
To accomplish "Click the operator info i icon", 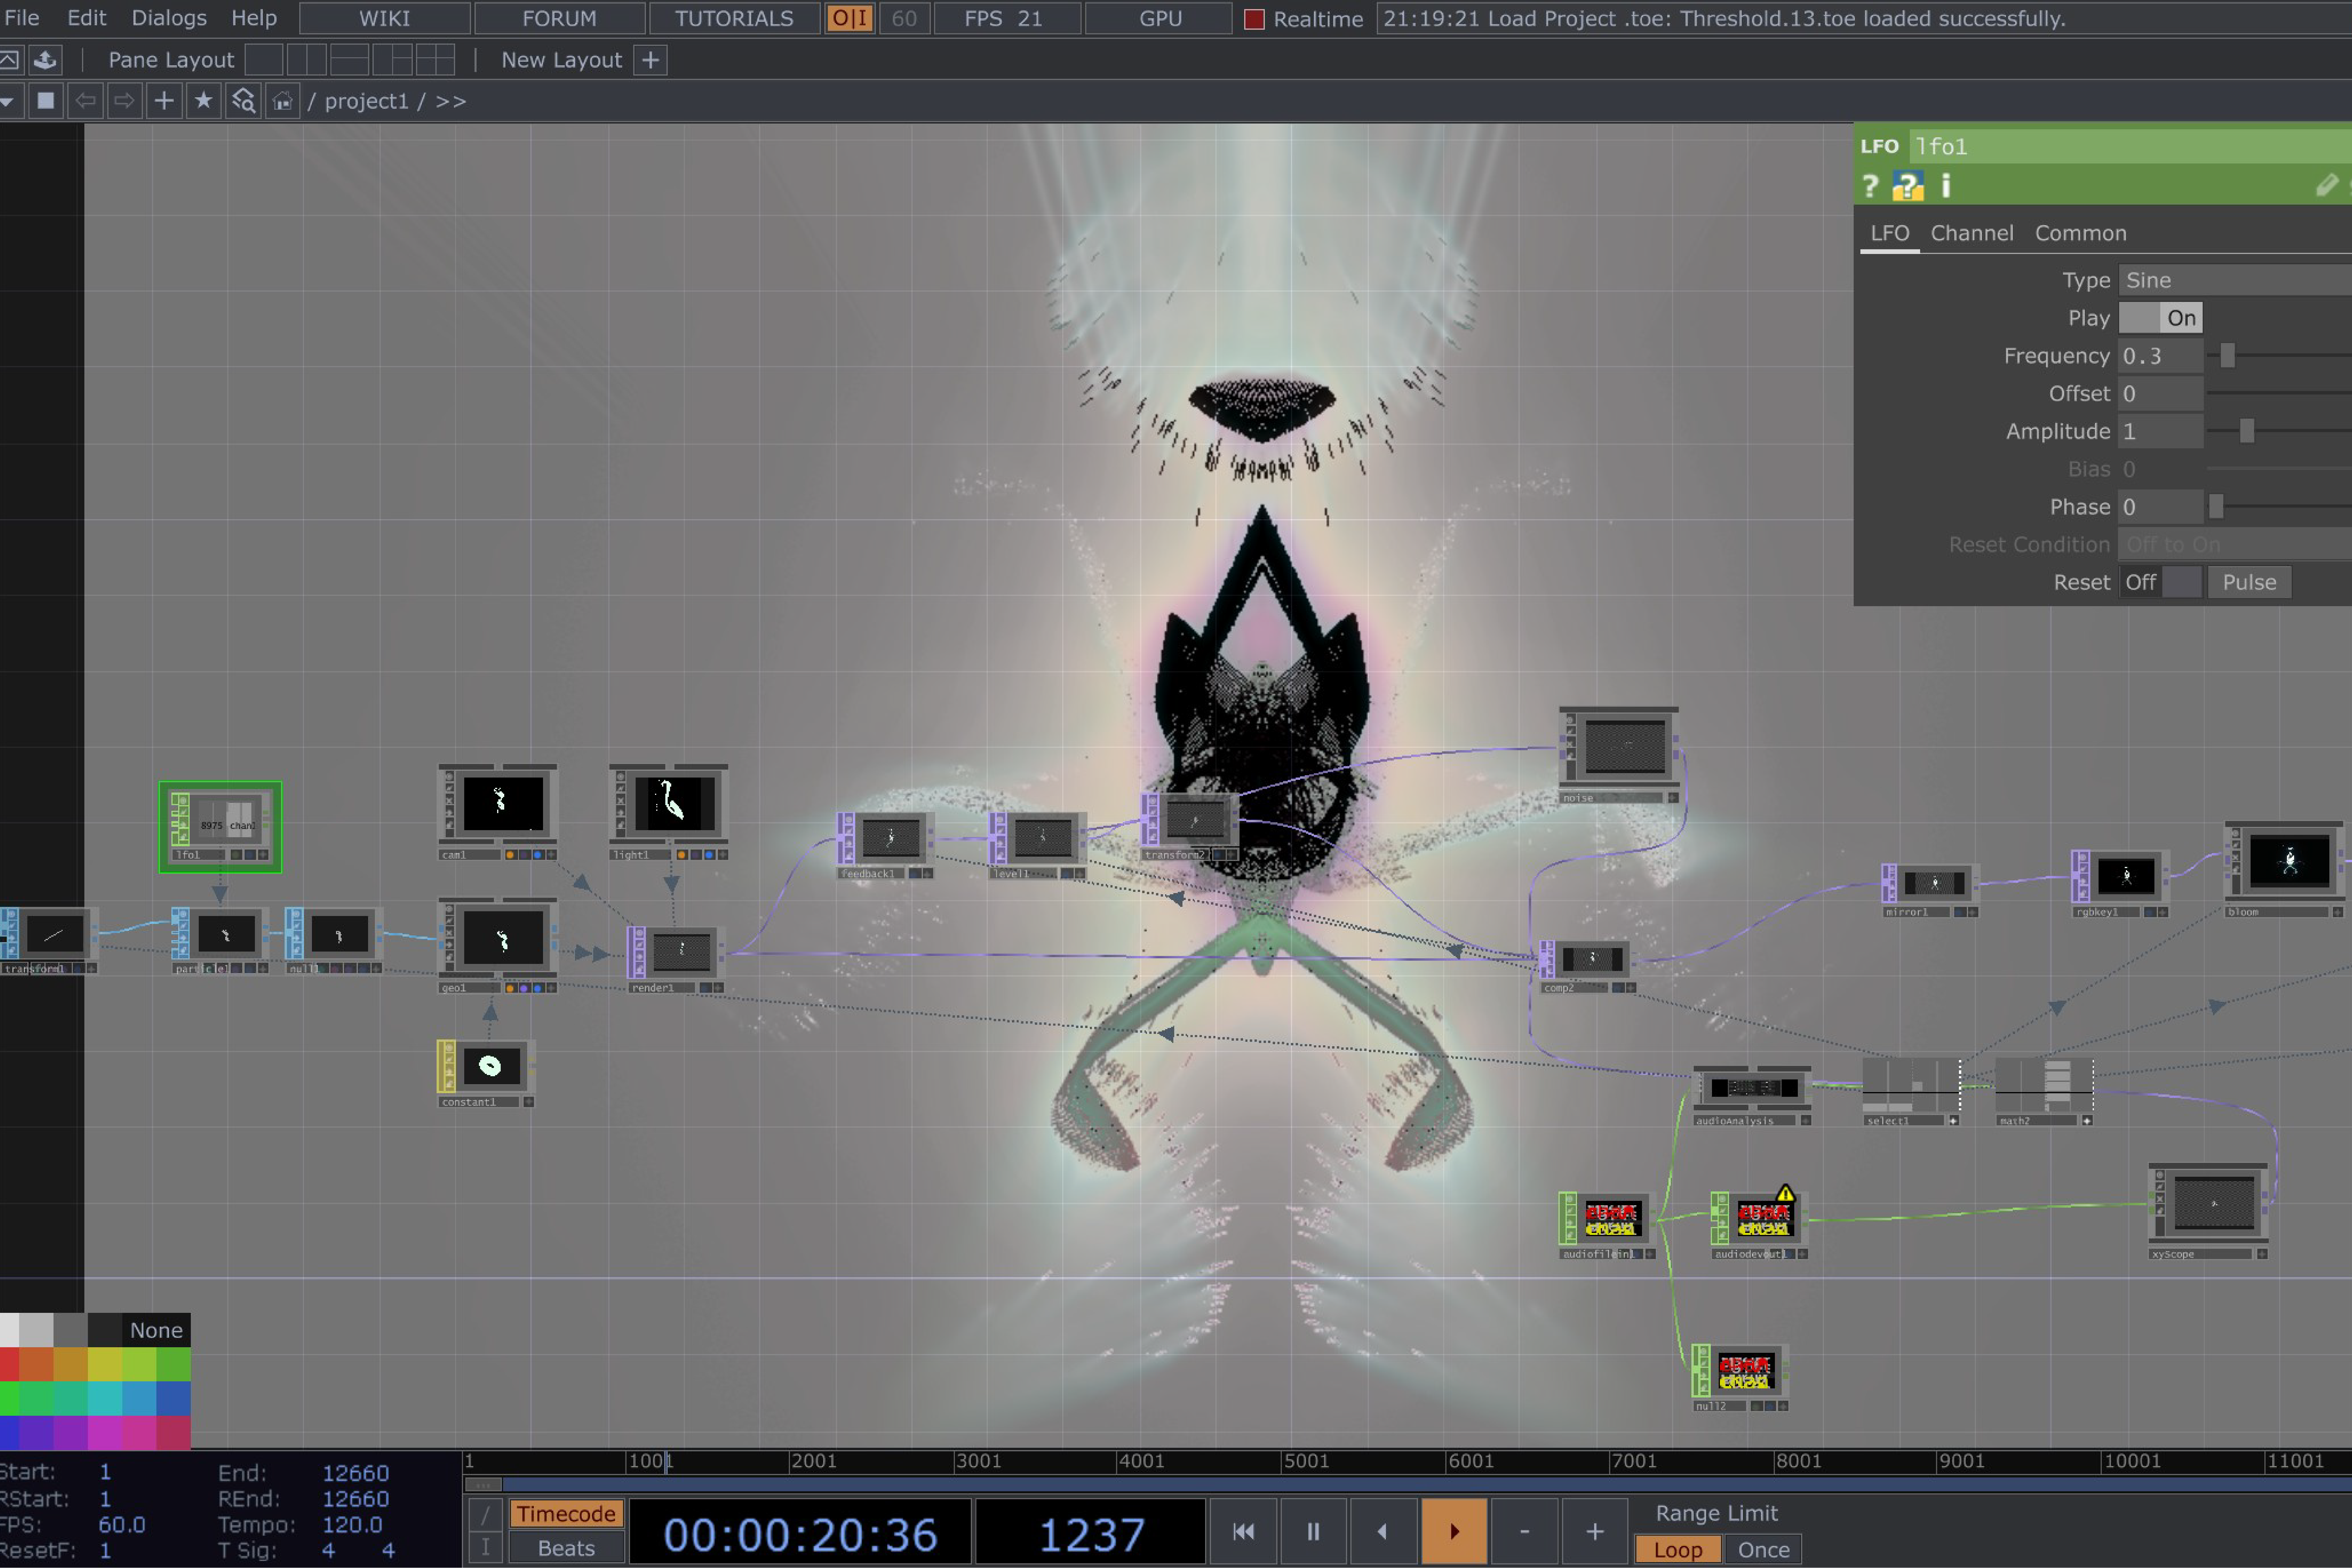I will pos(1946,186).
